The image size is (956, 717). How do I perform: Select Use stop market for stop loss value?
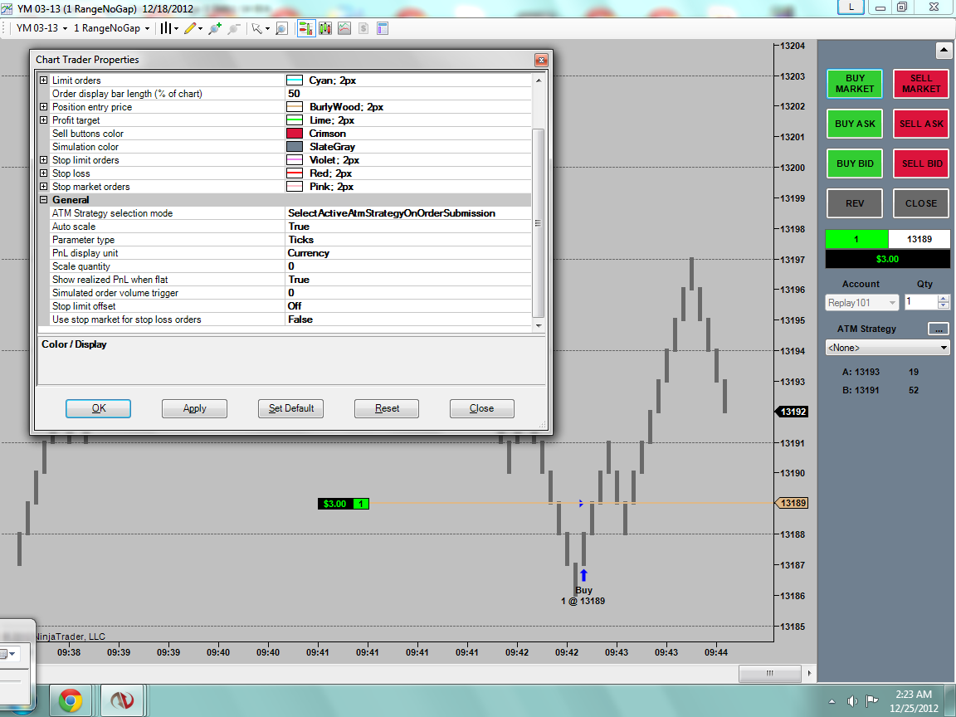click(408, 319)
